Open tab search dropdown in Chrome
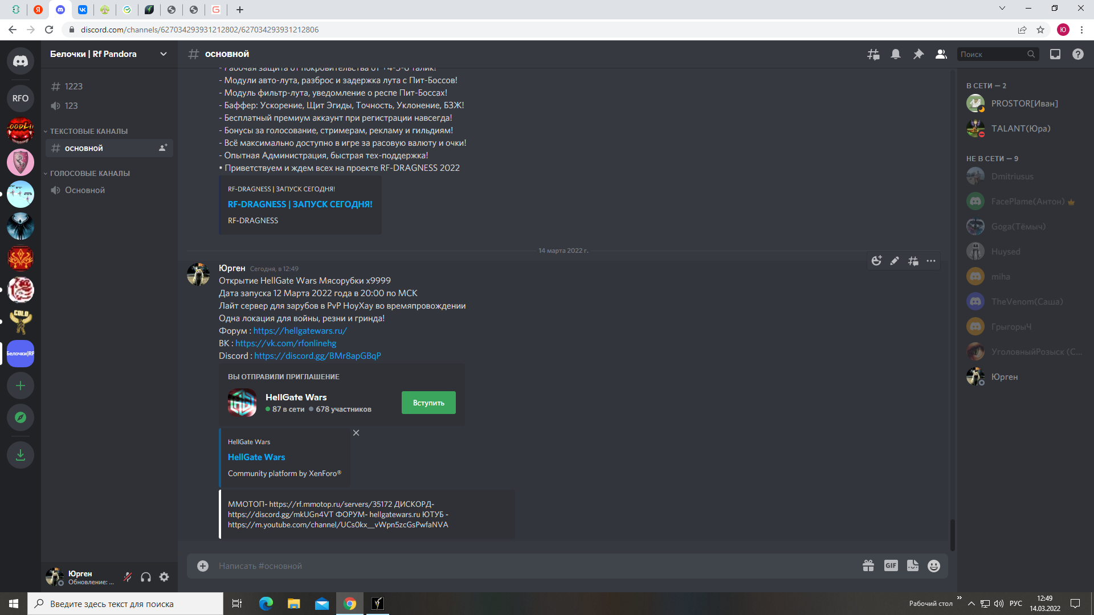Viewport: 1094px width, 615px height. tap(1002, 9)
